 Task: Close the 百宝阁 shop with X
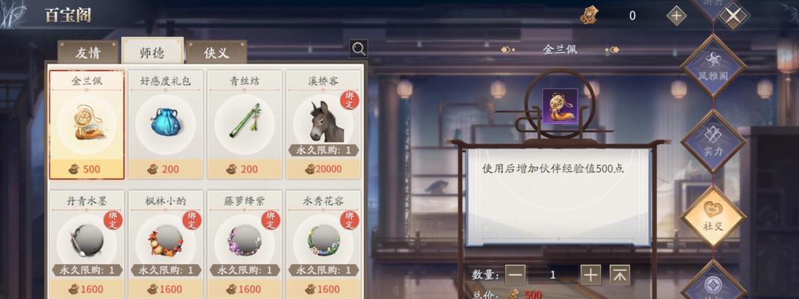pyautogui.click(x=733, y=16)
